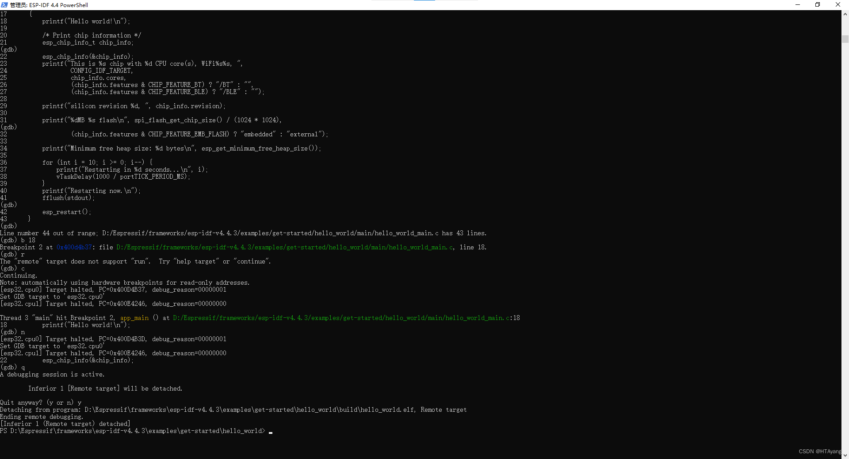Click 'printf("silicon revision %d, "' line 29
Viewport: 849px width, 459px height.
(x=134, y=106)
